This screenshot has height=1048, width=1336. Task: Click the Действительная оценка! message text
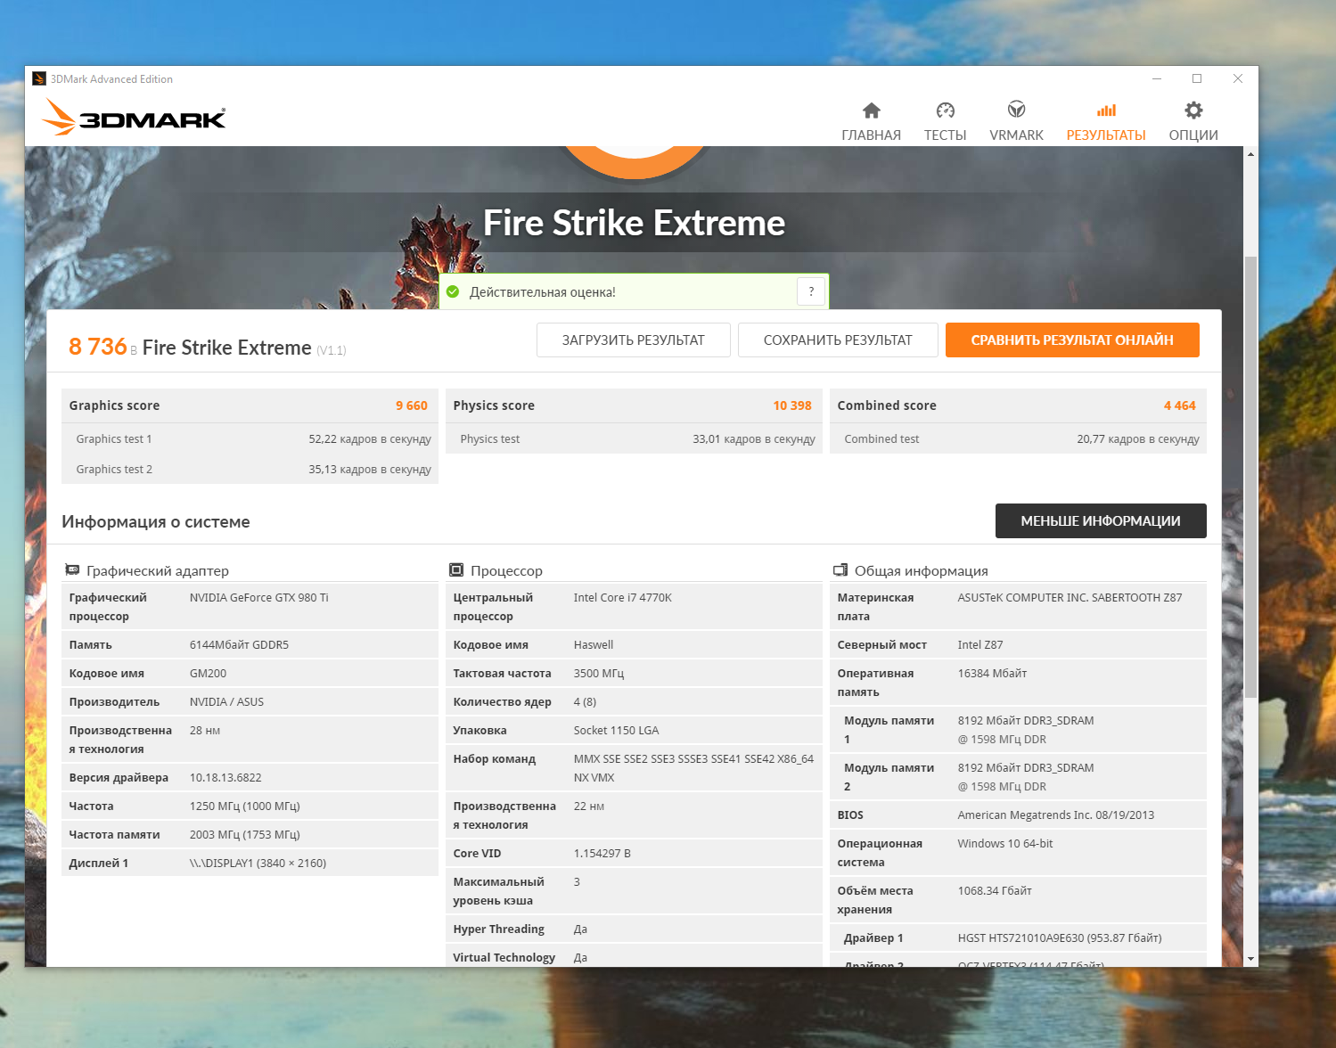pos(543,292)
